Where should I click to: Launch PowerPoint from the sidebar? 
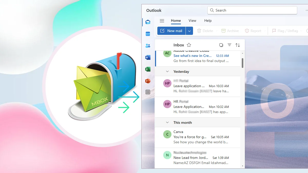[x=148, y=81]
